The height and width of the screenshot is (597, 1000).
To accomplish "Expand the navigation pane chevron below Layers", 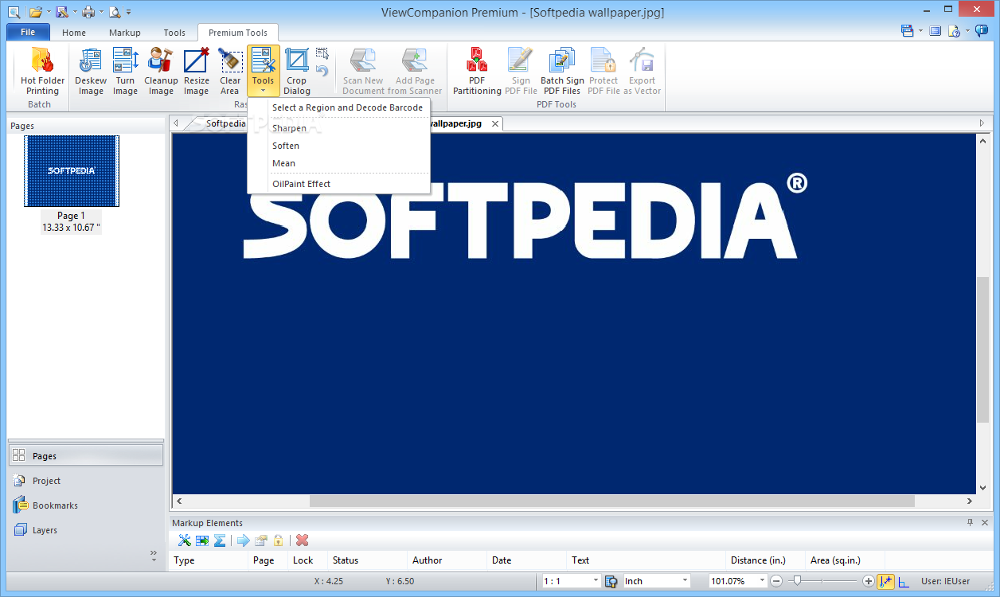I will point(154,555).
